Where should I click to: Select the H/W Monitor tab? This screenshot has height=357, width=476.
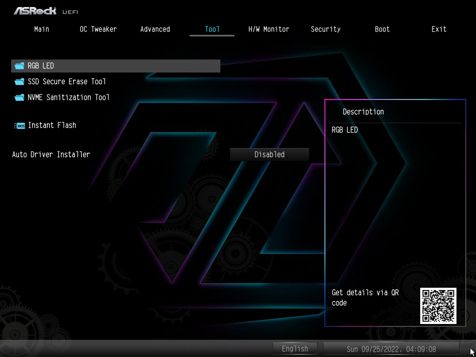[269, 29]
